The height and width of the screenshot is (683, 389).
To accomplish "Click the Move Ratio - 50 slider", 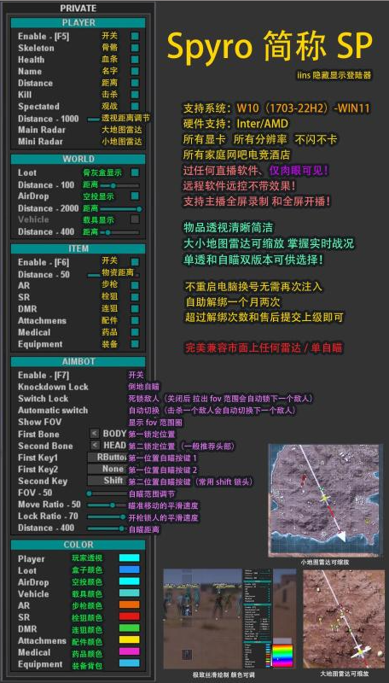I will point(107,505).
